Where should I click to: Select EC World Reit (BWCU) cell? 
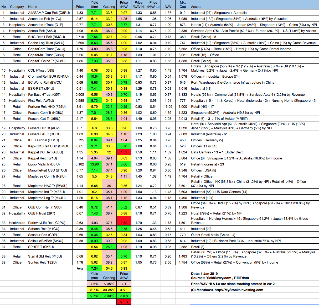coord(50,82)
